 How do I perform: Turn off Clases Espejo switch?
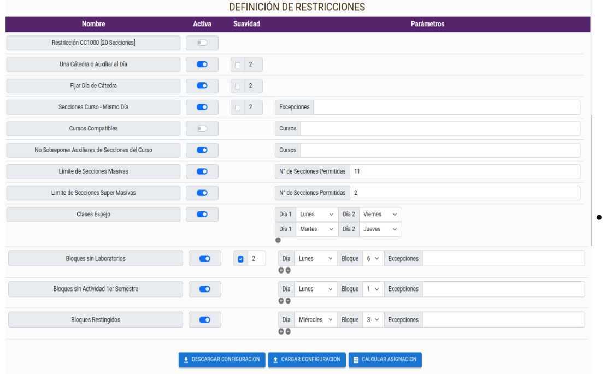202,215
